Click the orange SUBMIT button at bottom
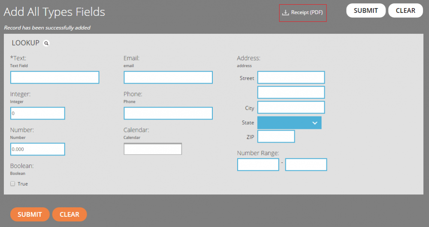429x227 pixels. click(x=30, y=215)
